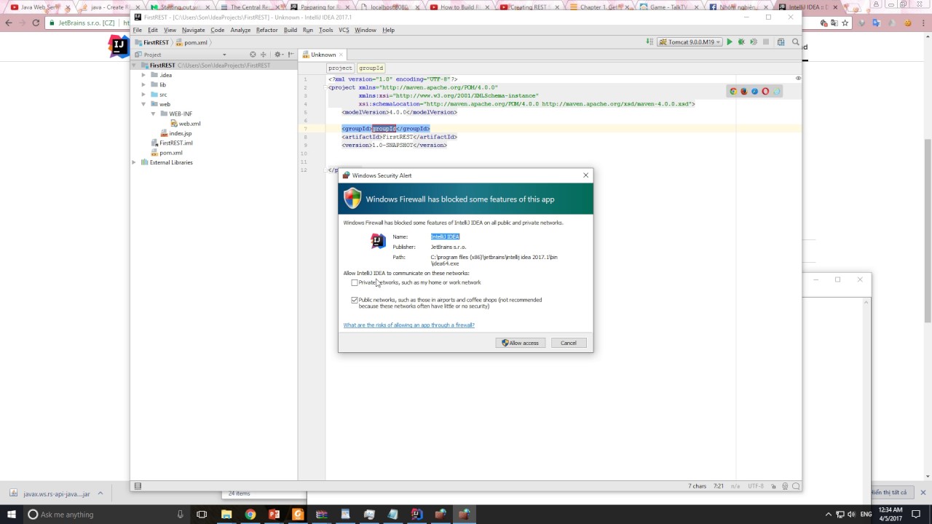Collapse the WEB-INF folder

(154, 114)
